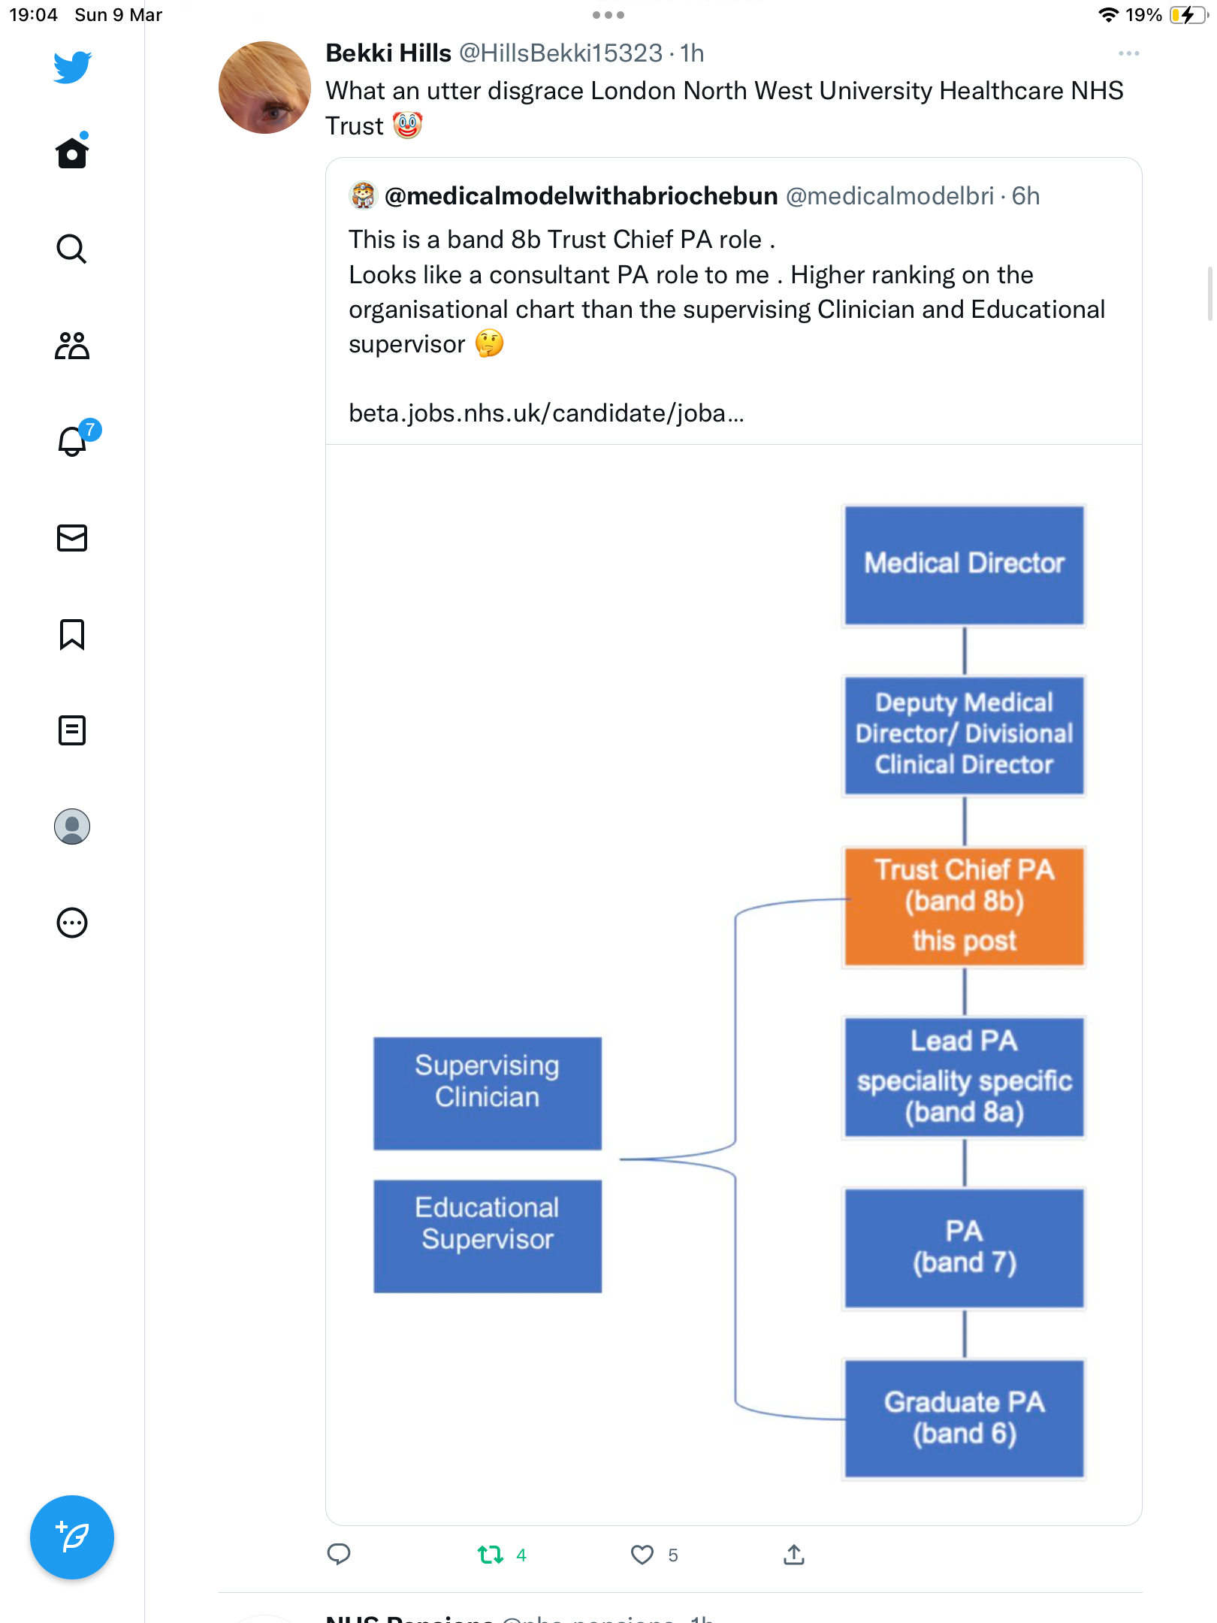Image resolution: width=1217 pixels, height=1623 pixels.
Task: Open the Lists icon in sidebar
Action: click(72, 730)
